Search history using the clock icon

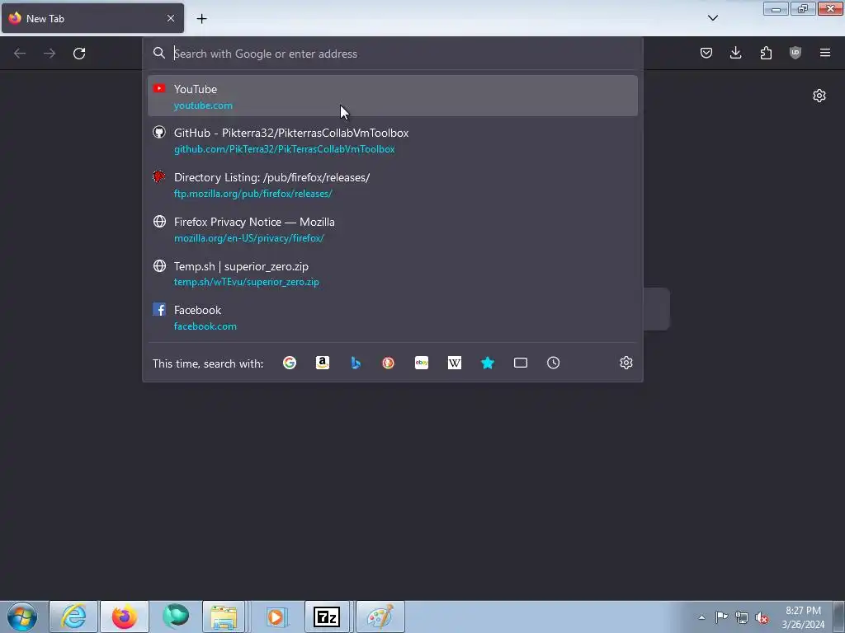point(554,363)
